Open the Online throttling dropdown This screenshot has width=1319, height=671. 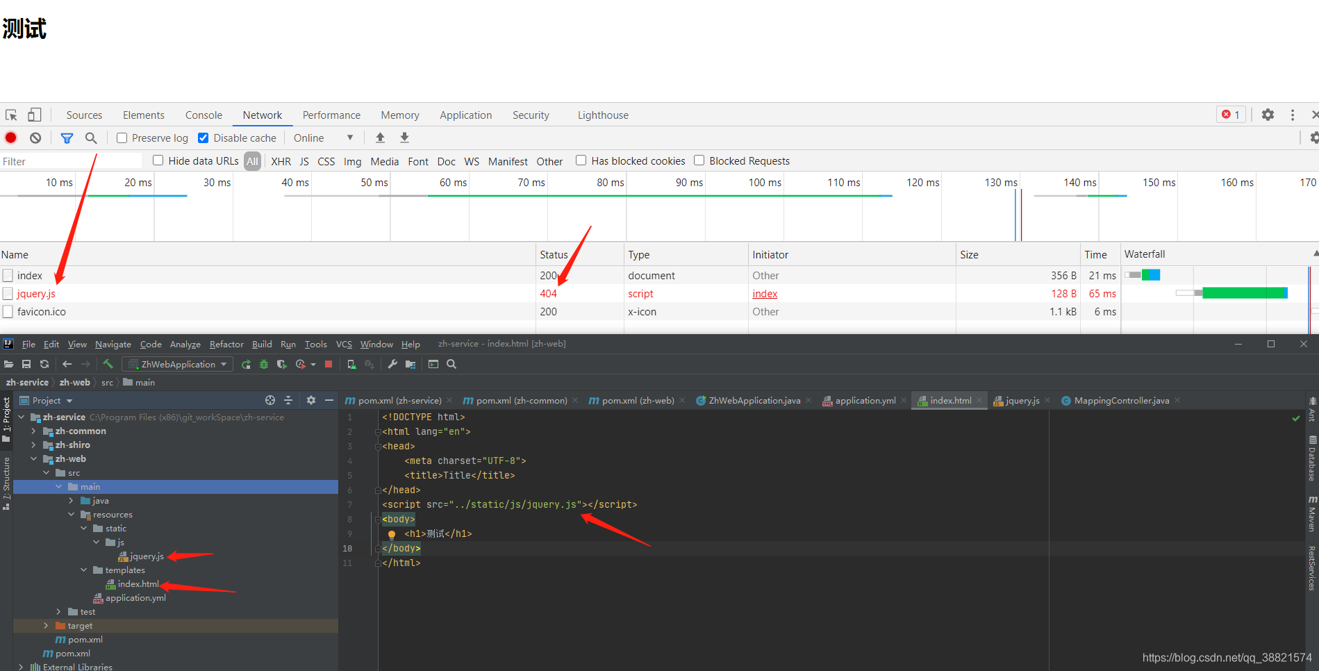click(x=323, y=138)
